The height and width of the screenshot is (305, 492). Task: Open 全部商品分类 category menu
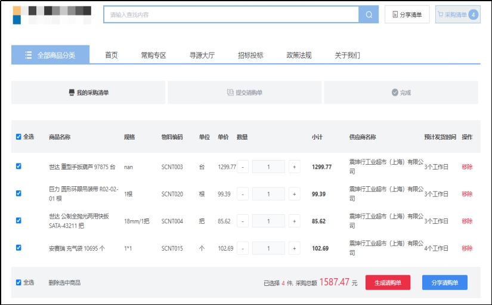click(x=51, y=55)
